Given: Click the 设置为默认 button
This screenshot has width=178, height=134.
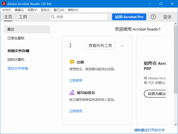Looking at the screenshot, I should click(x=155, y=94).
